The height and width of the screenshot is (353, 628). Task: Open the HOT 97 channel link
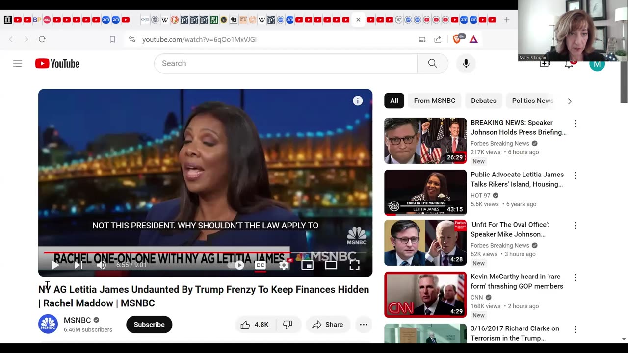click(480, 195)
